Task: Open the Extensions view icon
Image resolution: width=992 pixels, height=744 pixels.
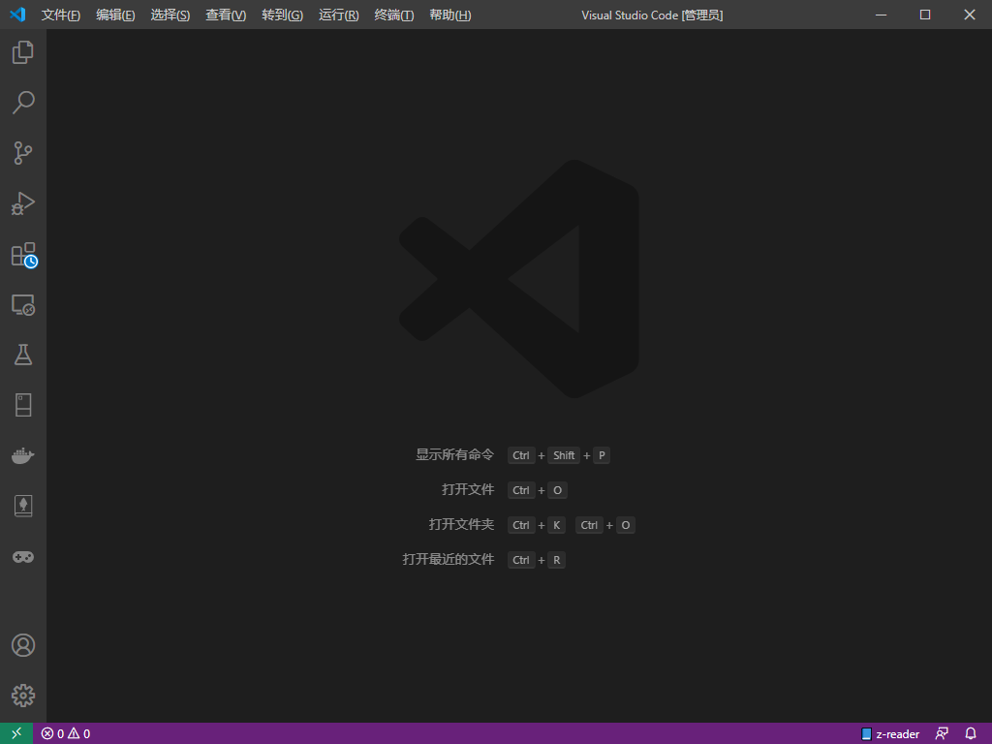Action: click(24, 255)
